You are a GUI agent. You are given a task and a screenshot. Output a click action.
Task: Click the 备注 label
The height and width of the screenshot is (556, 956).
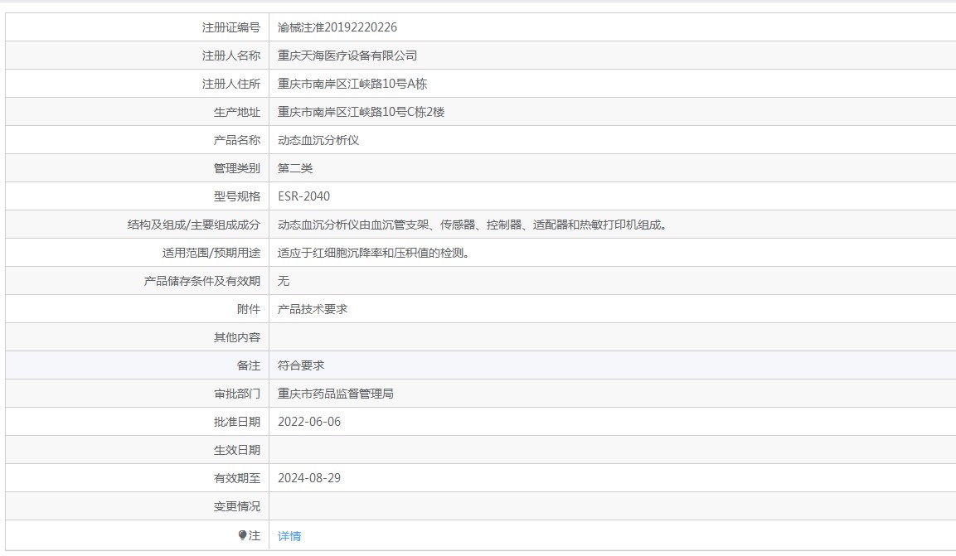pyautogui.click(x=248, y=365)
